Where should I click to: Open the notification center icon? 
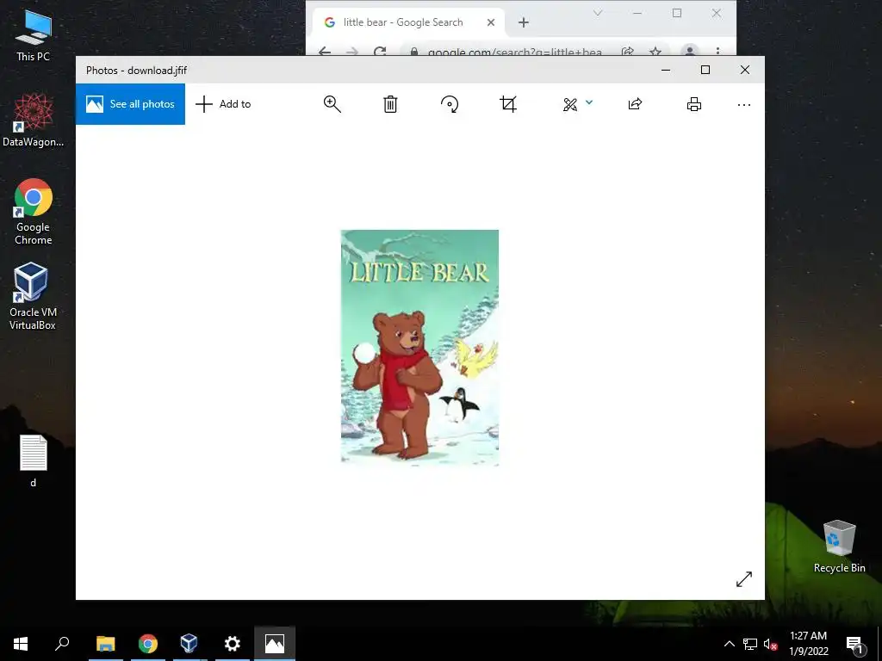855,644
